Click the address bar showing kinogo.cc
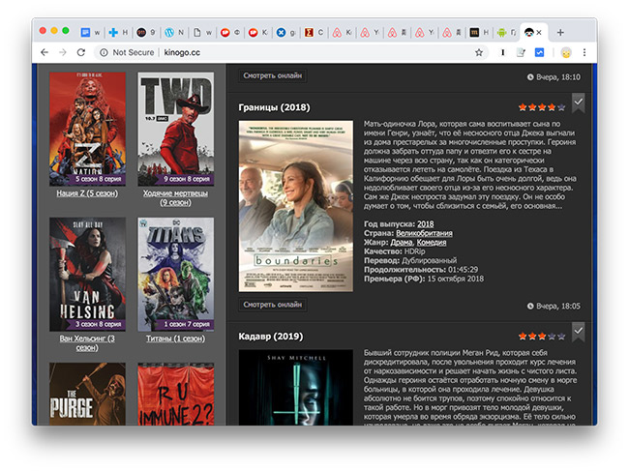 coord(290,52)
